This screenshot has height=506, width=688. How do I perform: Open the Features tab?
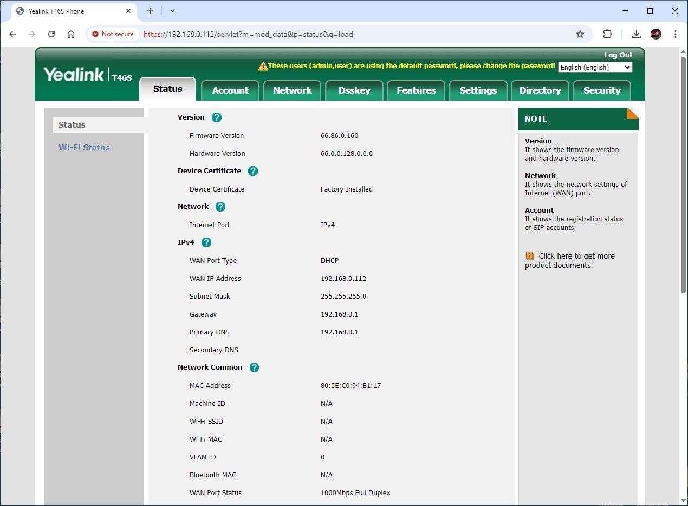point(416,90)
